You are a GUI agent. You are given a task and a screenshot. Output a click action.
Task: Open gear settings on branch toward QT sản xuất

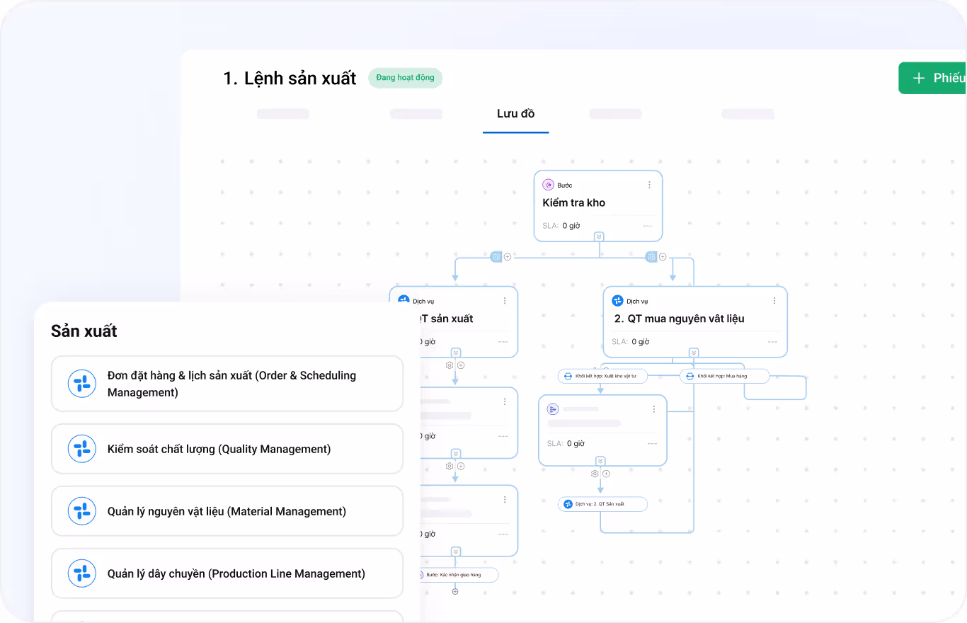click(496, 257)
